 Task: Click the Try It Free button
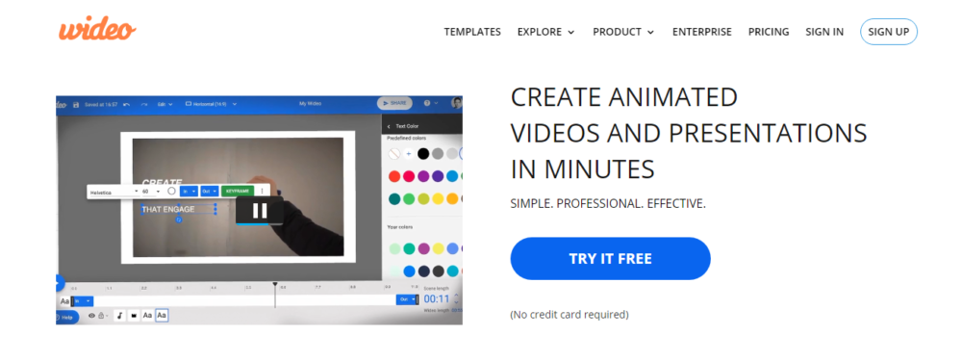coord(611,258)
